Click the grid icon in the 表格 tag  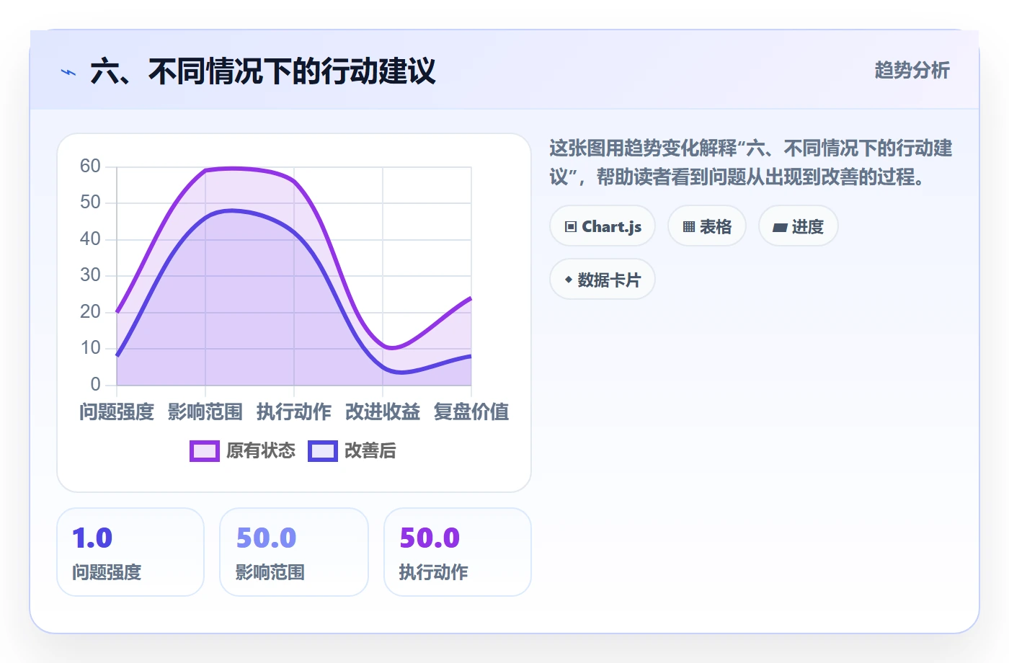(x=689, y=227)
